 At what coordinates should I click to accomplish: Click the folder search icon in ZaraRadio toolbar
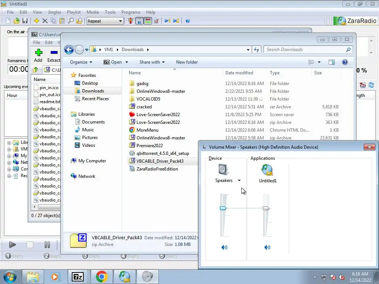(79, 21)
